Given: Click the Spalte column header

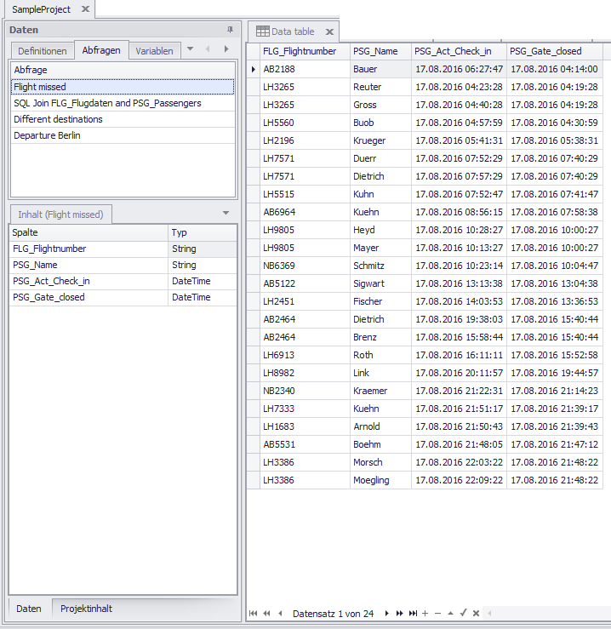Looking at the screenshot, I should (89, 232).
